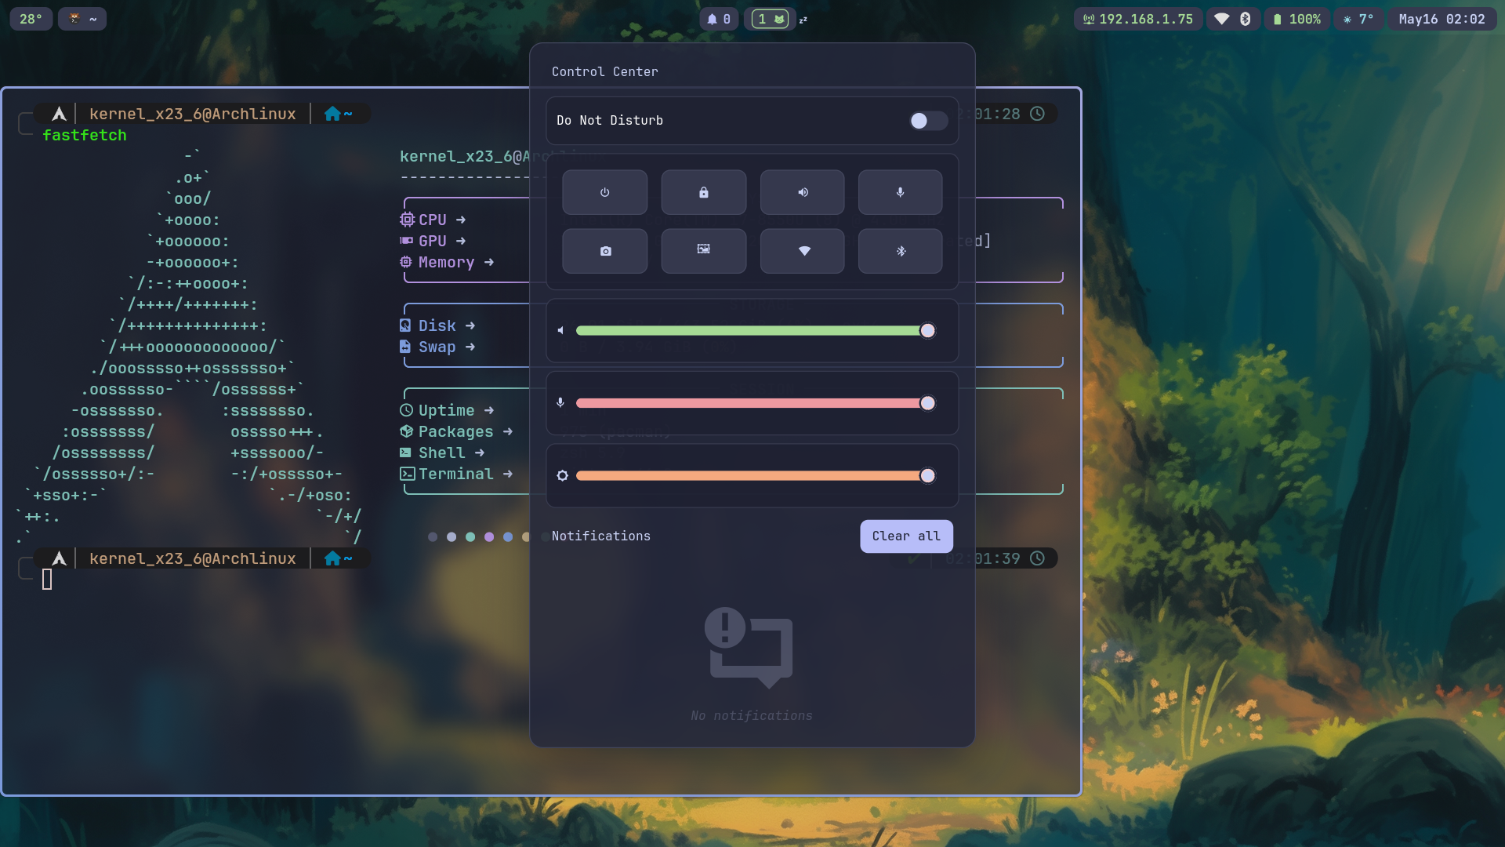Click the Terminal prompt icon in fastfetch output
The image size is (1505, 847).
(x=408, y=474)
